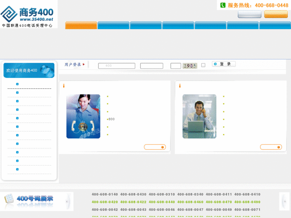The image size is (291, 218).
Task: Click number 400-608-0310
Action: pyautogui.click(x=162, y=194)
